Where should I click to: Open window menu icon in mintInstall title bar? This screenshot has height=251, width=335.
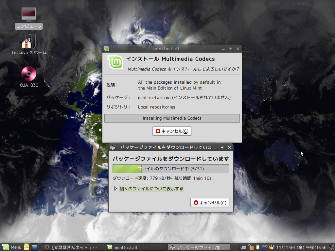[x=106, y=49]
